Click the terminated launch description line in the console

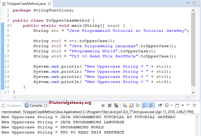tap(97, 112)
